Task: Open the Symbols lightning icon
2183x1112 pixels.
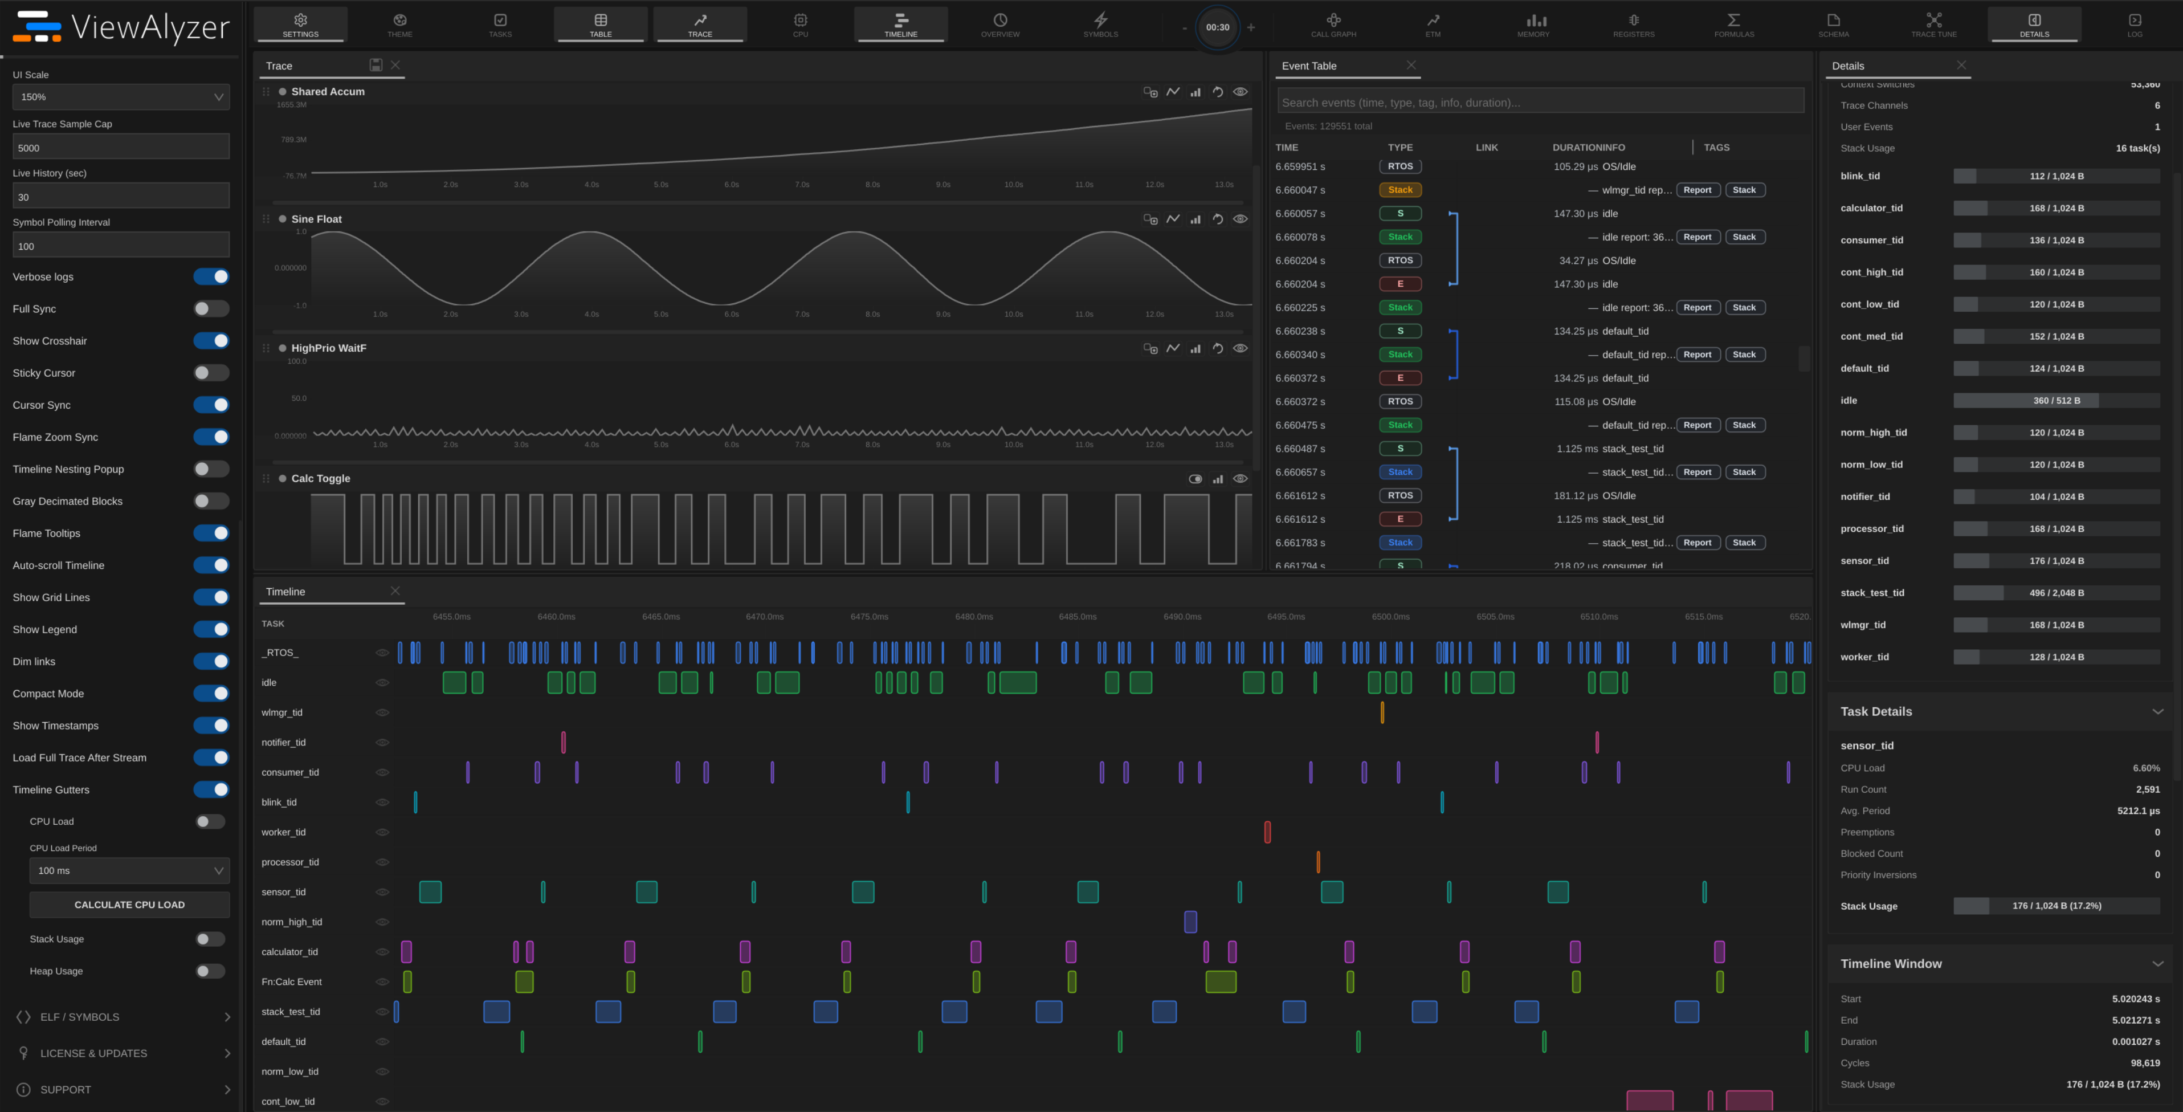Action: click(1100, 24)
